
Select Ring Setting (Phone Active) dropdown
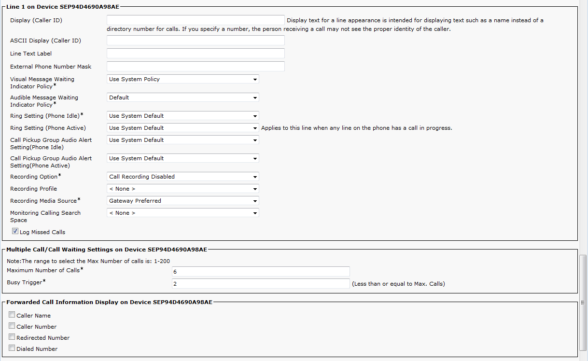(x=182, y=128)
